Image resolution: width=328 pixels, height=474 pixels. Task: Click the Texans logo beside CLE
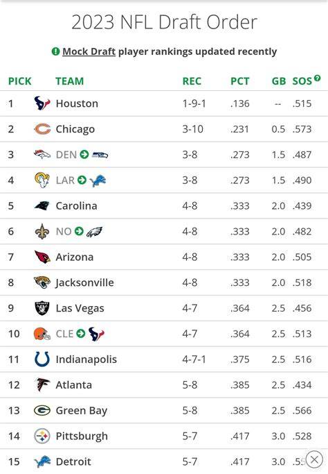96,334
